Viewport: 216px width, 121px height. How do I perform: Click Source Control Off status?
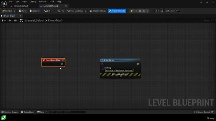(x=204, y=112)
